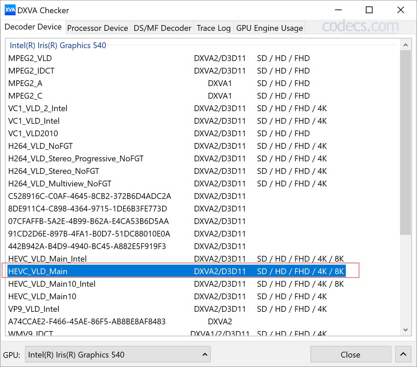
Task: Select the Decoder Device tab
Action: click(x=33, y=27)
